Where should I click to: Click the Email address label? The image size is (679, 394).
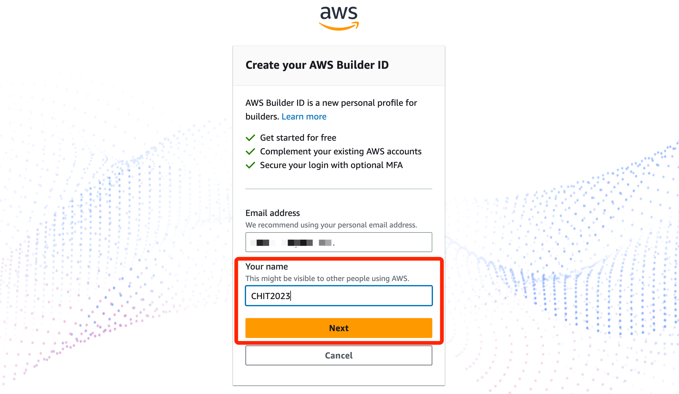point(273,213)
